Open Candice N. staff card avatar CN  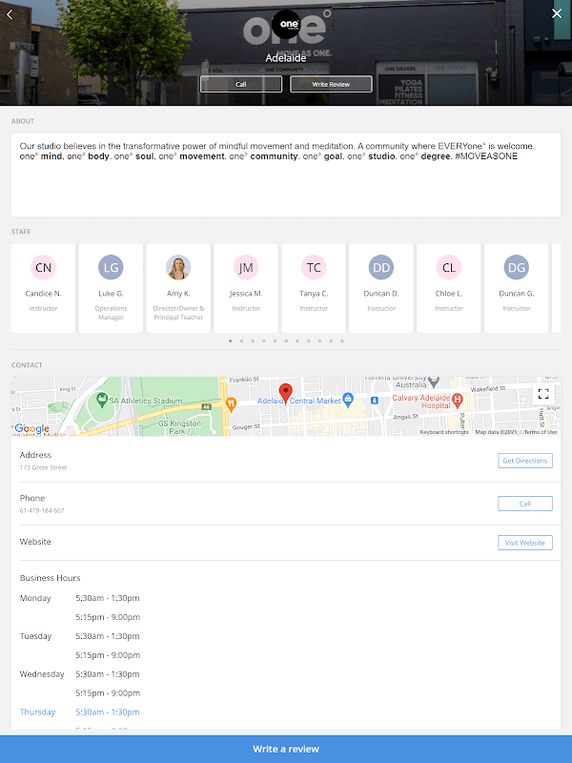coord(43,267)
